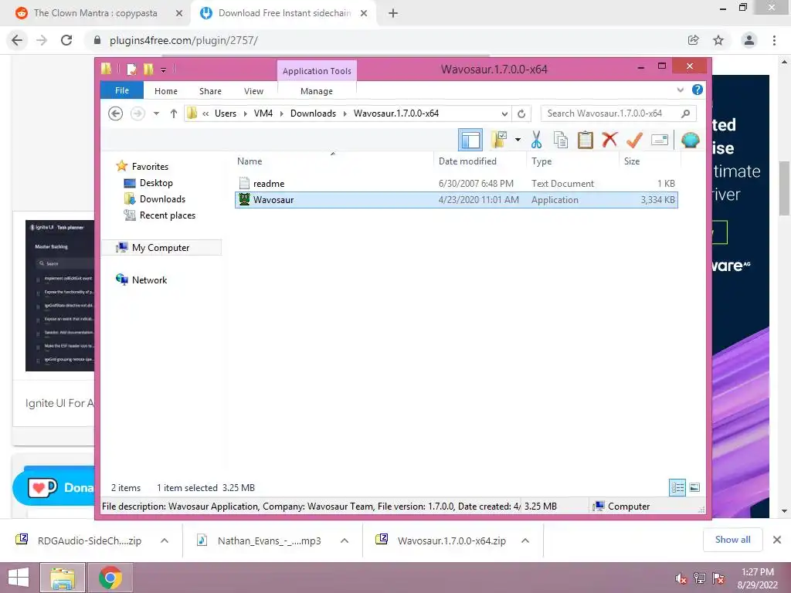Screen dimensions: 791x593
Task: Open menu arrow for RDGAudio-SideCh zip download
Action: tap(165, 540)
